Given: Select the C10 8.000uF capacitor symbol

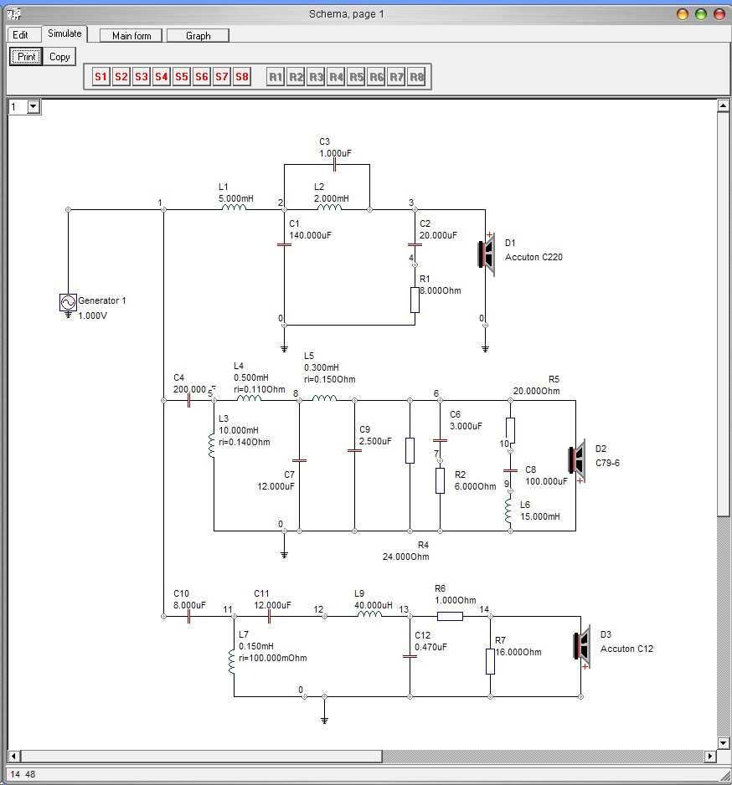Looking at the screenshot, I should 189,617.
